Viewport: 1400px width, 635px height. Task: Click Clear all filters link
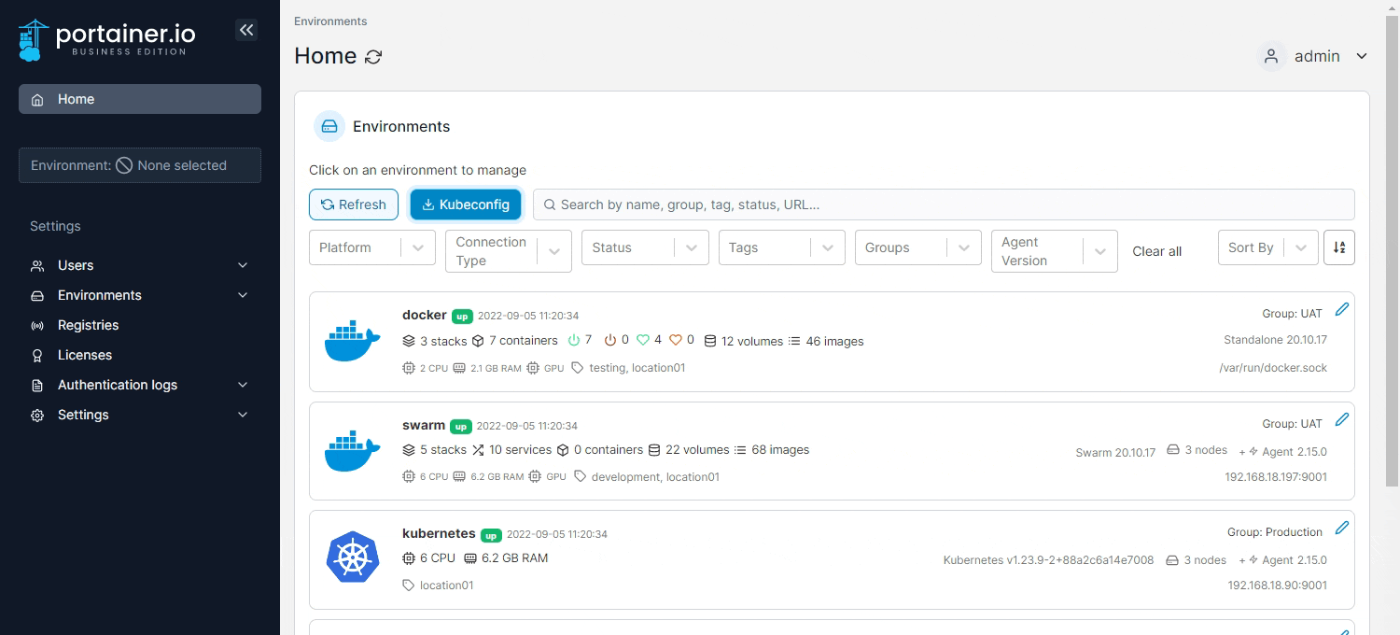coord(1156,251)
